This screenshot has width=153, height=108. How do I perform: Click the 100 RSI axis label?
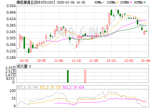click(x=12, y=91)
